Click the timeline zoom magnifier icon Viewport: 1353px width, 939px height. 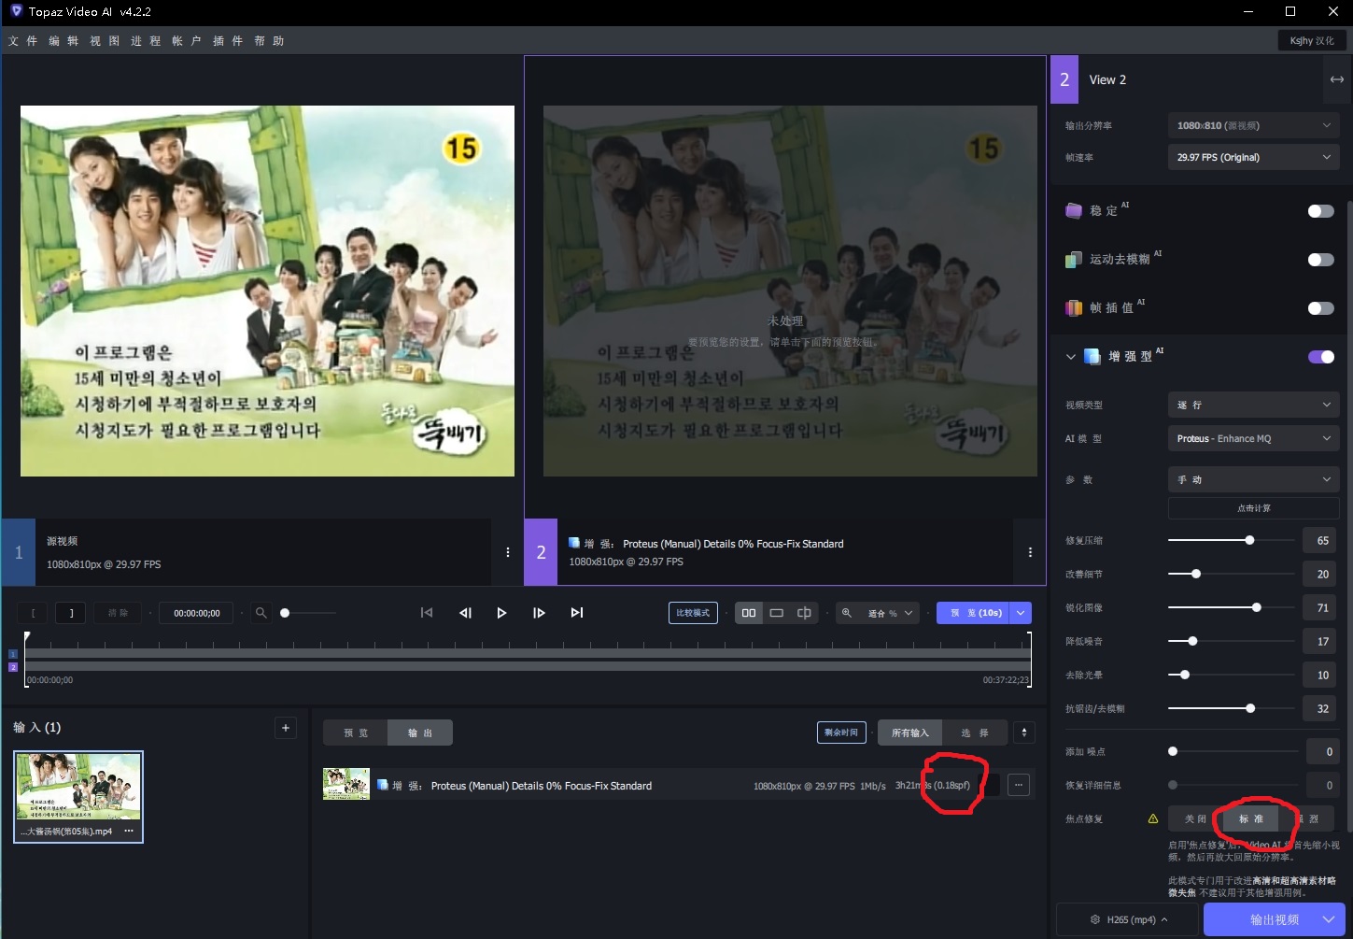[x=261, y=613]
